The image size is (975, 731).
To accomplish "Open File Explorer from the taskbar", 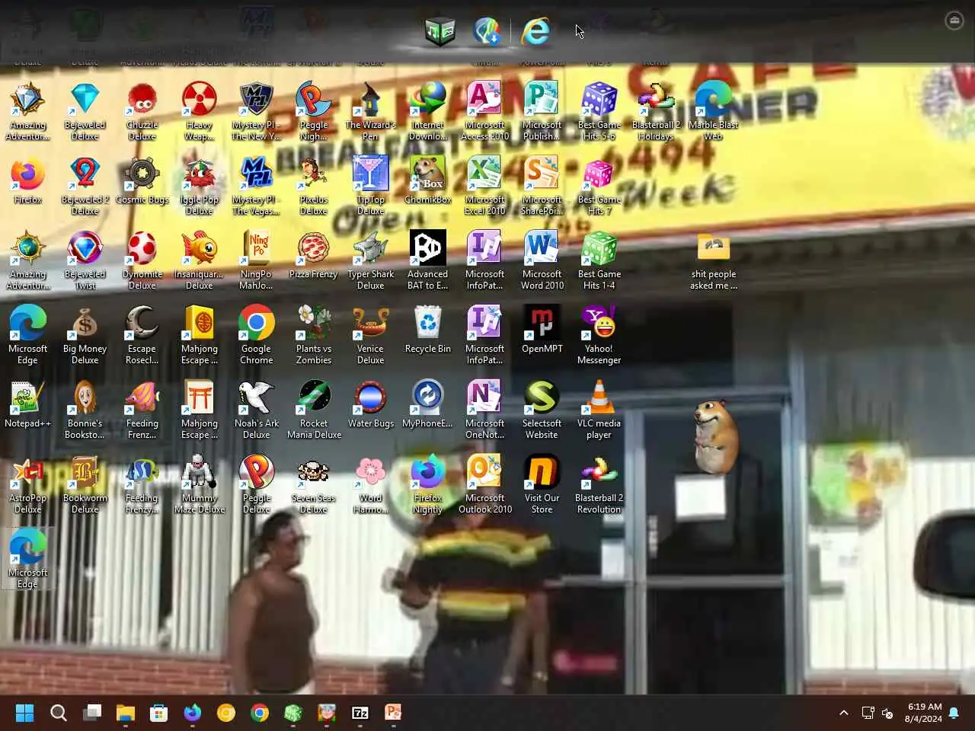I will (x=126, y=713).
